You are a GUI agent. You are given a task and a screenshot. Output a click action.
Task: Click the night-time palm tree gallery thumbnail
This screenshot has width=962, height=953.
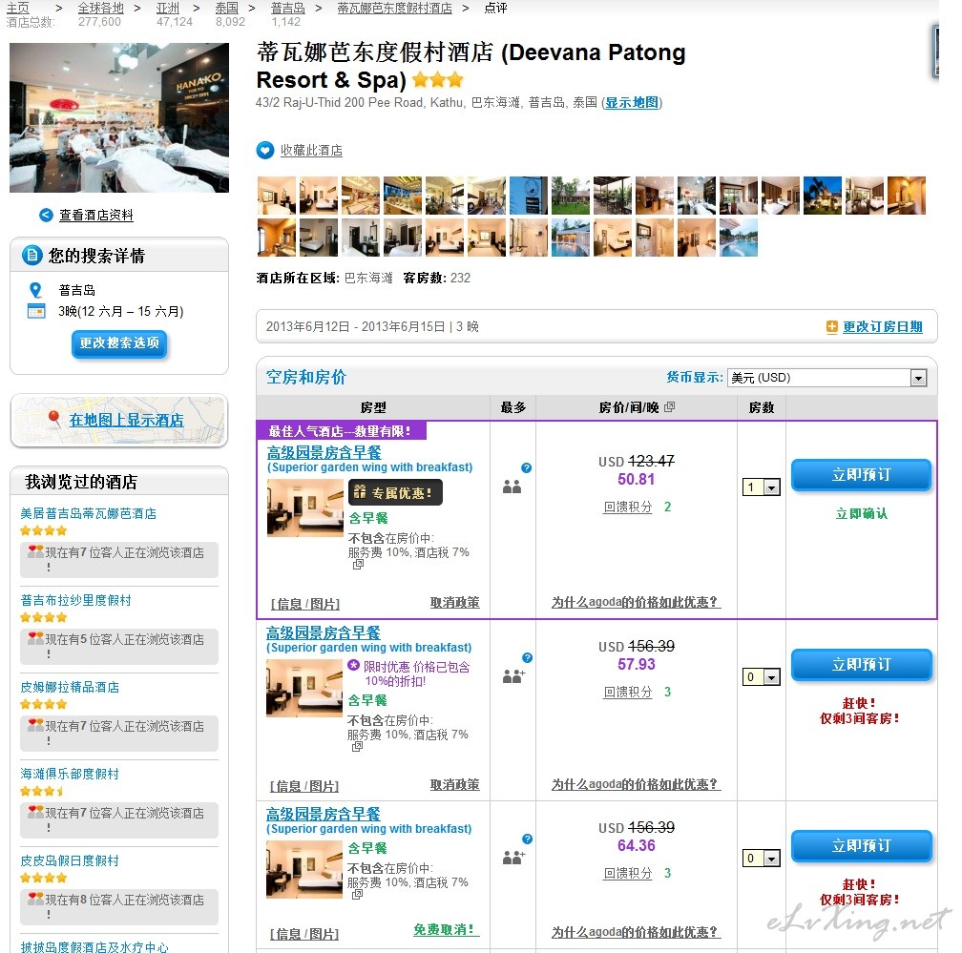coord(823,195)
